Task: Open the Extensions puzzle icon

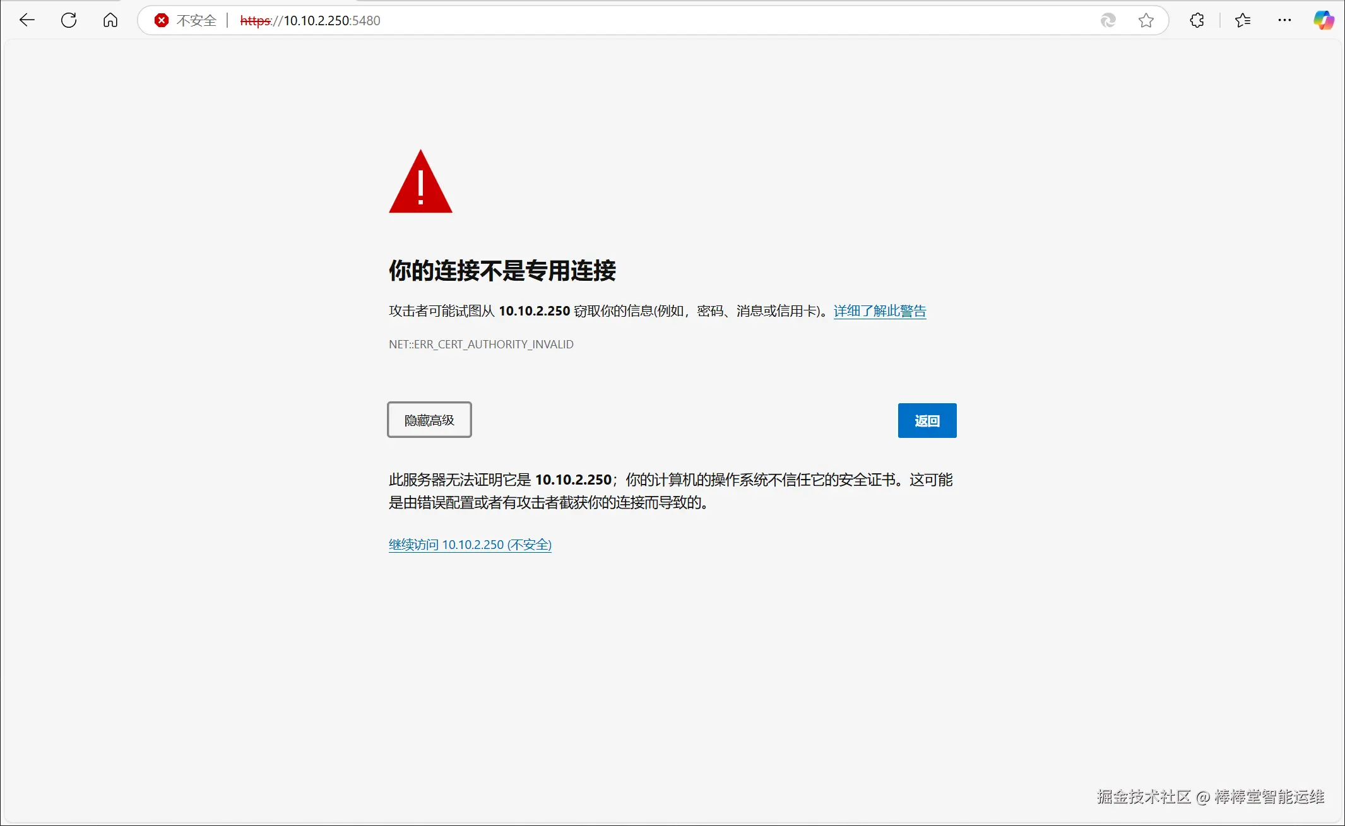Action: tap(1197, 20)
